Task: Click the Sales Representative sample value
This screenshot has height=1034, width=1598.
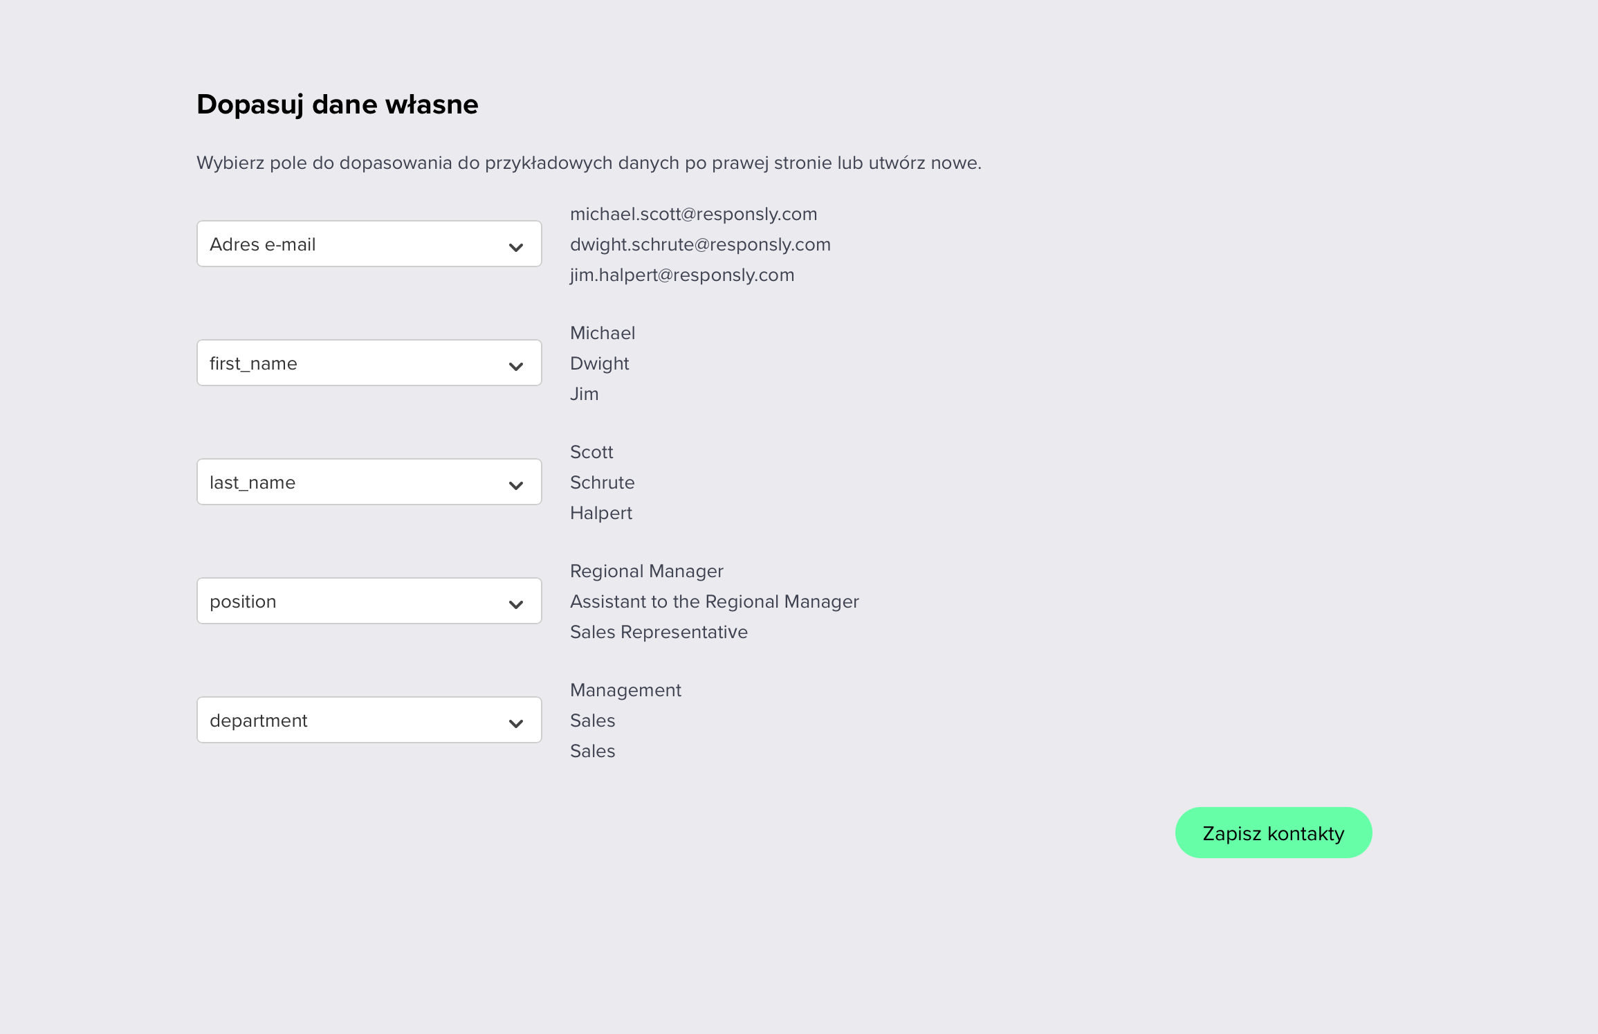Action: pos(659,632)
